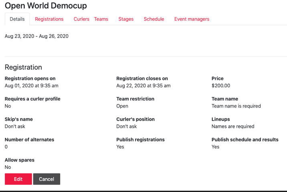Click the 'Team name' label

tap(225, 99)
